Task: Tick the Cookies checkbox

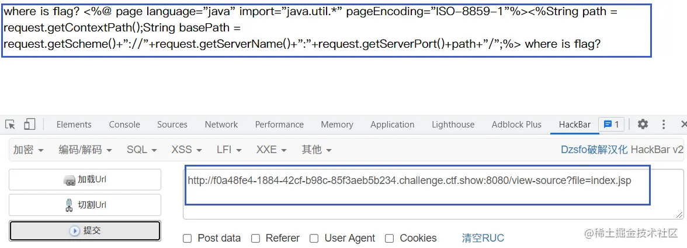Action: click(389, 239)
